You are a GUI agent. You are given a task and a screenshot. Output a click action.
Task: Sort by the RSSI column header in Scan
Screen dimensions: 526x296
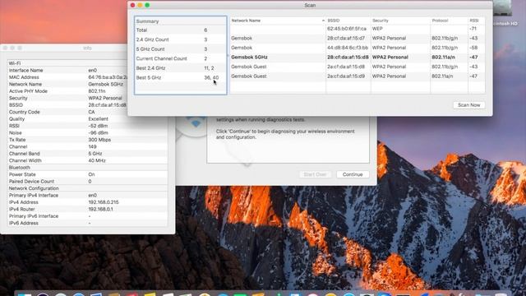[x=477, y=21]
